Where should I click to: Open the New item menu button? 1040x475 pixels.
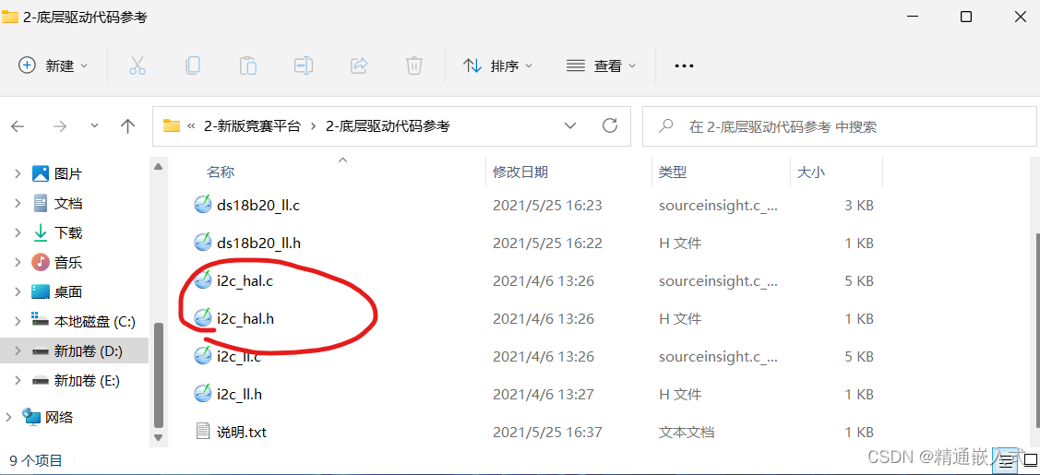pyautogui.click(x=54, y=65)
